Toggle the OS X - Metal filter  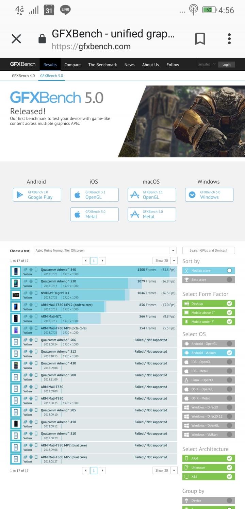209,398
